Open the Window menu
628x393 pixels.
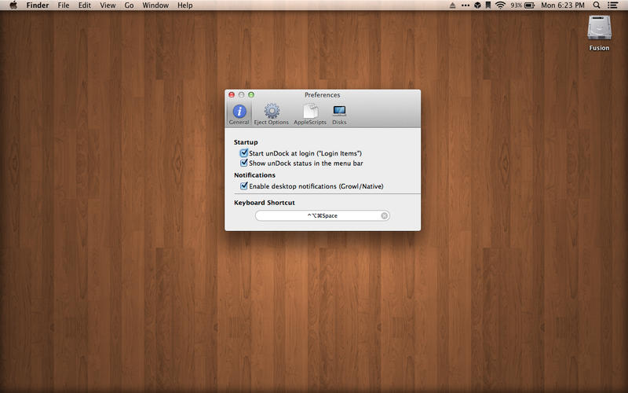tap(155, 6)
